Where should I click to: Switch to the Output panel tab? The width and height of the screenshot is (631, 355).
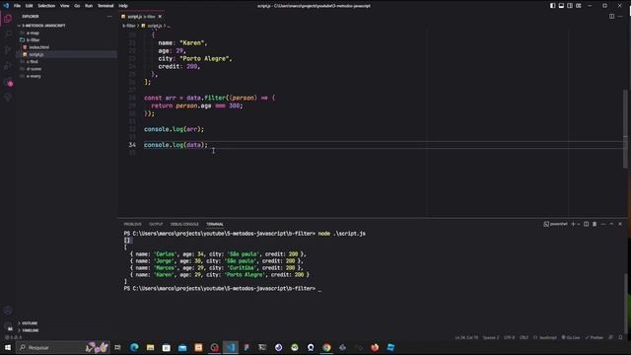pyautogui.click(x=156, y=224)
